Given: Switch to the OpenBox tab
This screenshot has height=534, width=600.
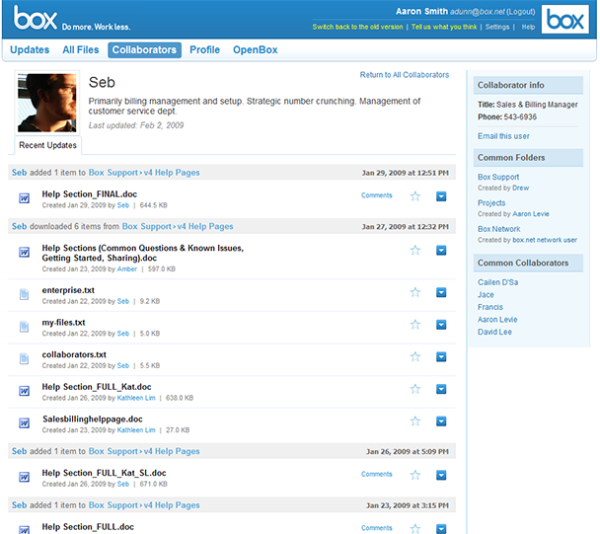Looking at the screenshot, I should tap(256, 49).
